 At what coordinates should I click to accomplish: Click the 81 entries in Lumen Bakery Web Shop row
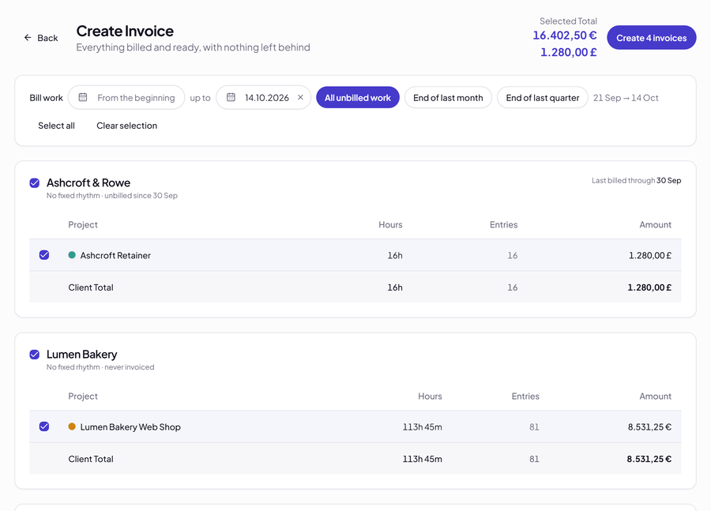click(x=534, y=426)
